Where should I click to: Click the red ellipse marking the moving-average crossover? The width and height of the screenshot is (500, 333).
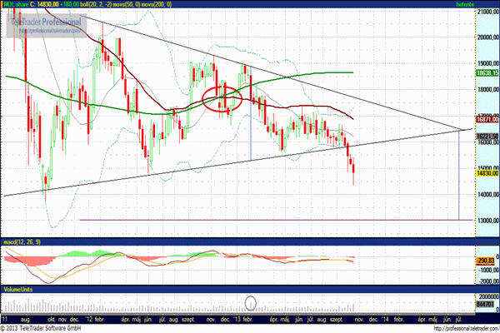pyautogui.click(x=222, y=97)
